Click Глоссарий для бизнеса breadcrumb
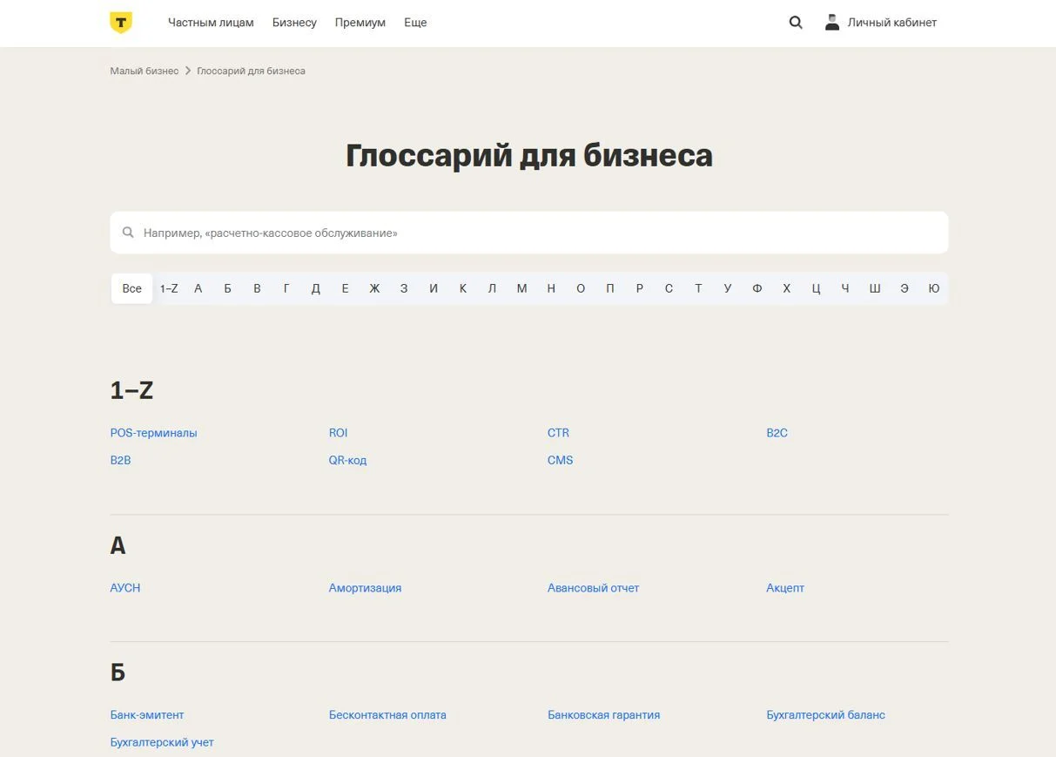Screen dimensions: 1056x757 coord(251,71)
